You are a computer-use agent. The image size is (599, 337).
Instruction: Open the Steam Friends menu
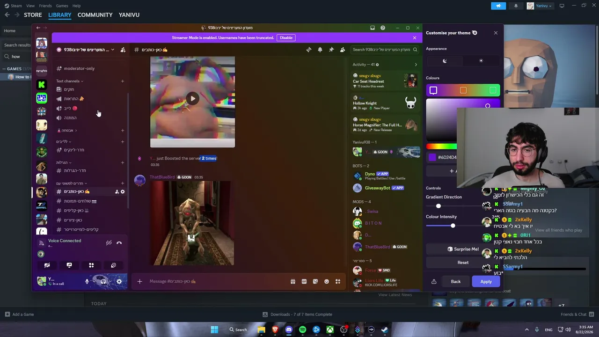click(45, 6)
